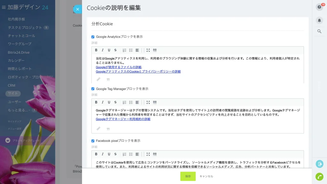The width and height of the screenshot is (327, 184).
Task: Click キャンセル link
Action: pyautogui.click(x=206, y=176)
